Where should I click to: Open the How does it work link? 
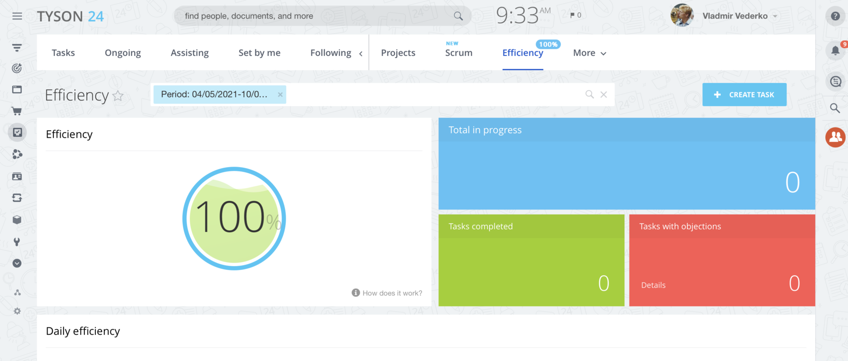387,293
